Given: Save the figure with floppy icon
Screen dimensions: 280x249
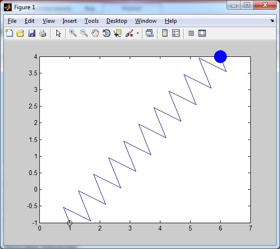Looking at the screenshot, I should pos(32,33).
